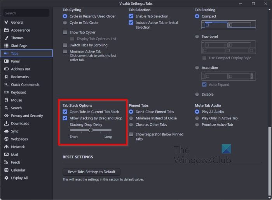
Task: Click the Mail envelope icon
Action: pyautogui.click(x=6, y=154)
